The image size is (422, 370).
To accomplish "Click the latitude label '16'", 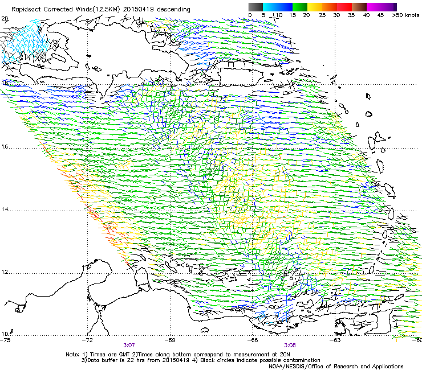I will pos(5,147).
